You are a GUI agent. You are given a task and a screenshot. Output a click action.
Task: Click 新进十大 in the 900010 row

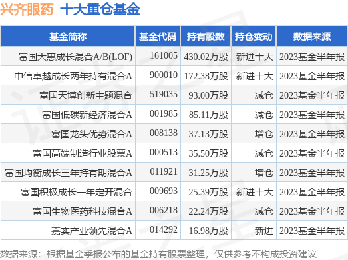pos(255,76)
